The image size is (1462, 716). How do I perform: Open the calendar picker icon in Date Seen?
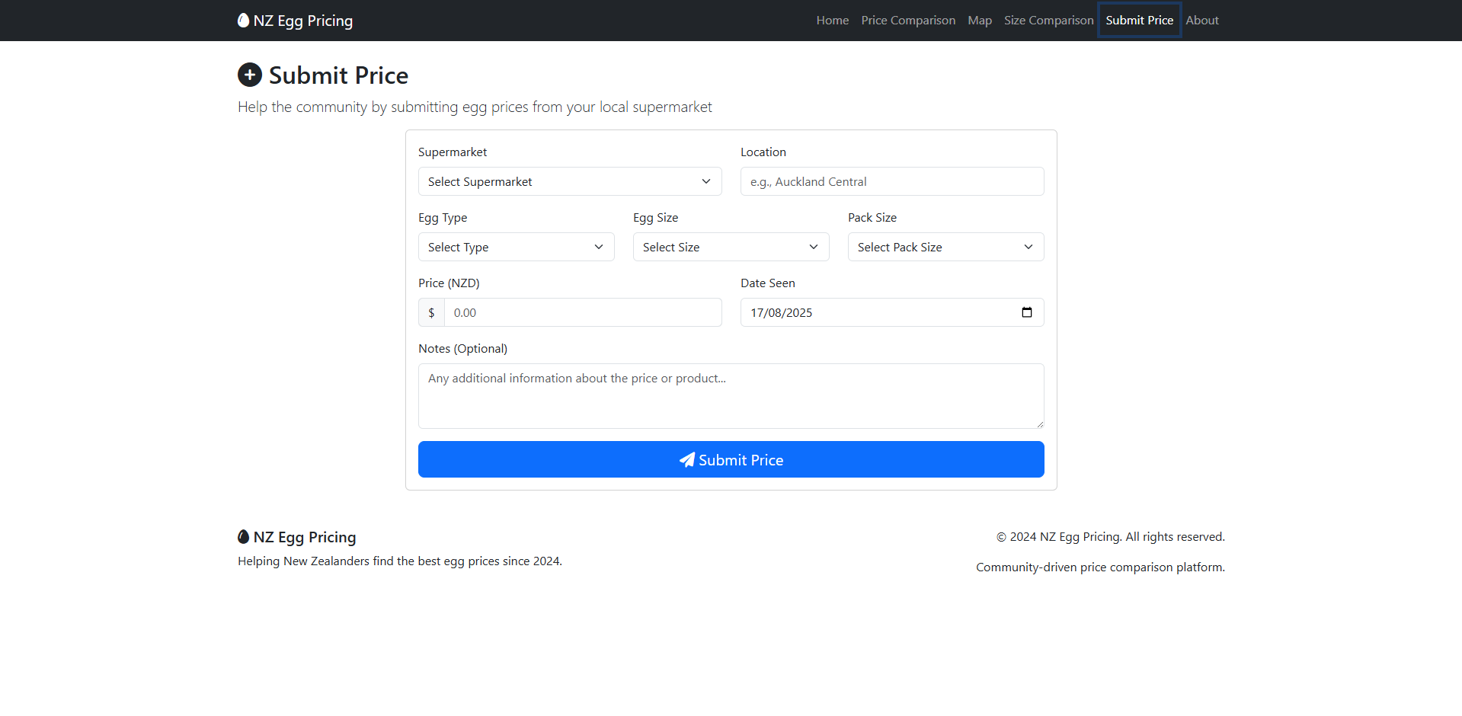click(x=1026, y=312)
